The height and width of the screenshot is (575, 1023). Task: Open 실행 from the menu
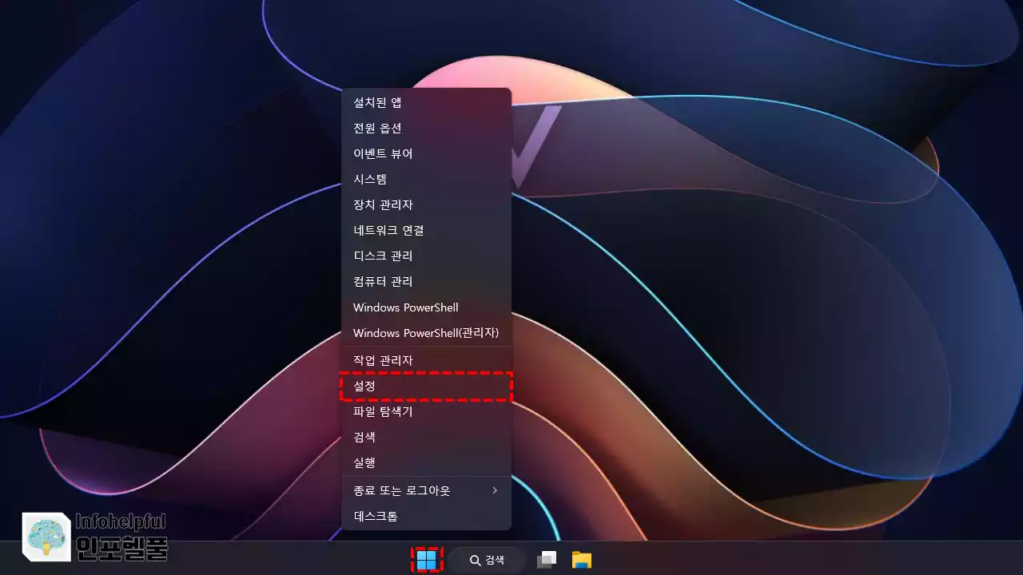[x=426, y=462]
